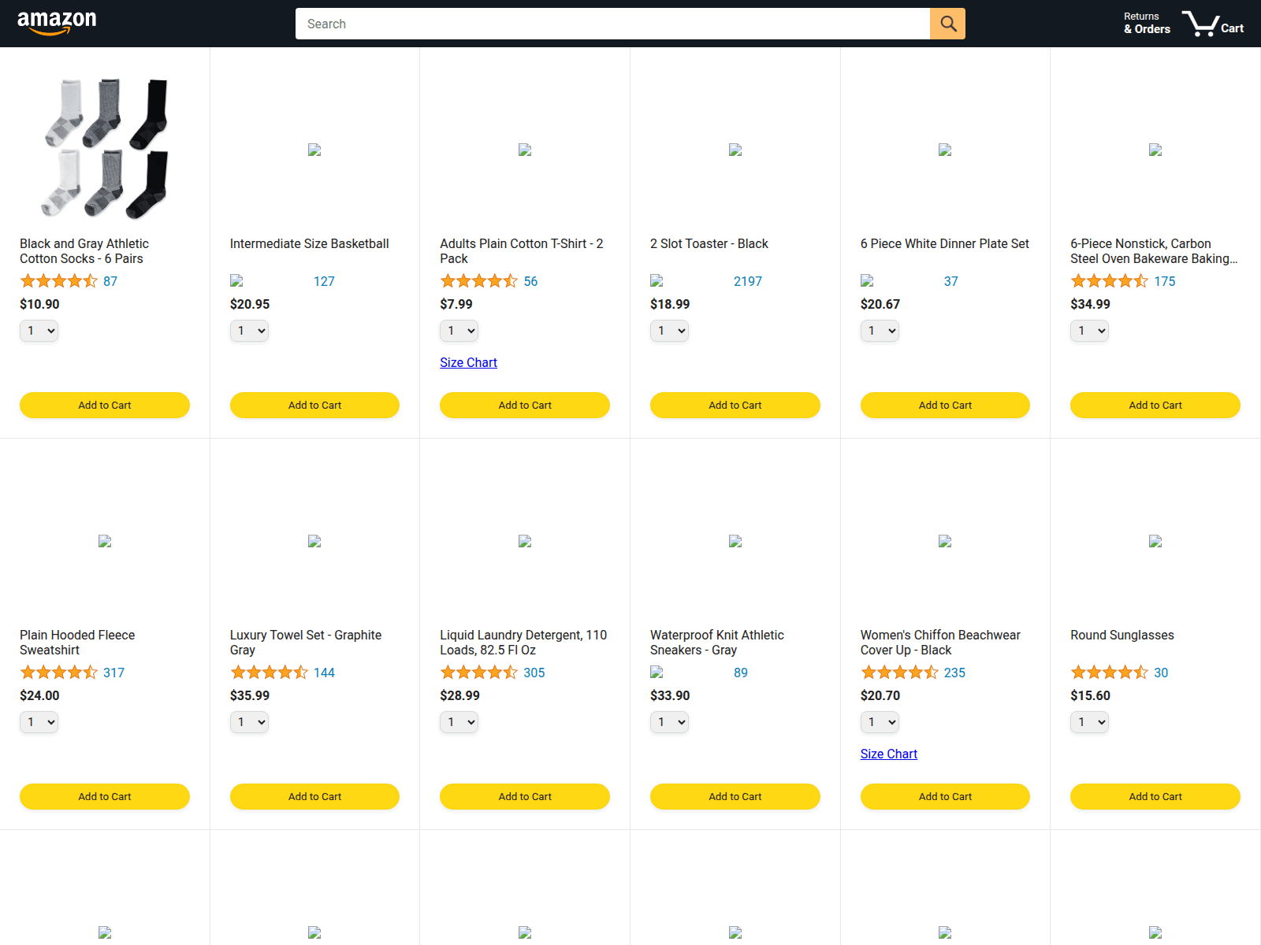Open quantity dropdown for White Dinner Plate Set
1261x945 pixels.
click(x=880, y=331)
